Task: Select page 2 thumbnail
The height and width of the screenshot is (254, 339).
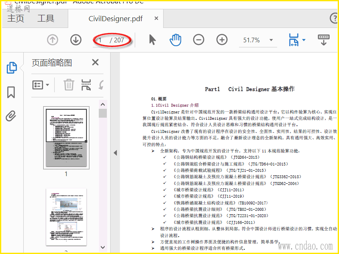Action: pyautogui.click(x=66, y=217)
